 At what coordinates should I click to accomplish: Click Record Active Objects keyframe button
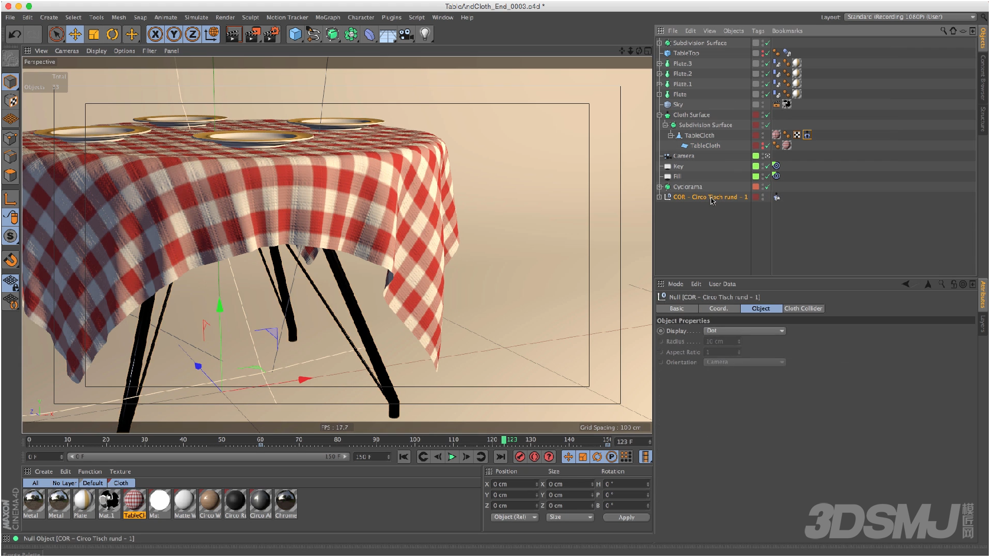tap(520, 457)
